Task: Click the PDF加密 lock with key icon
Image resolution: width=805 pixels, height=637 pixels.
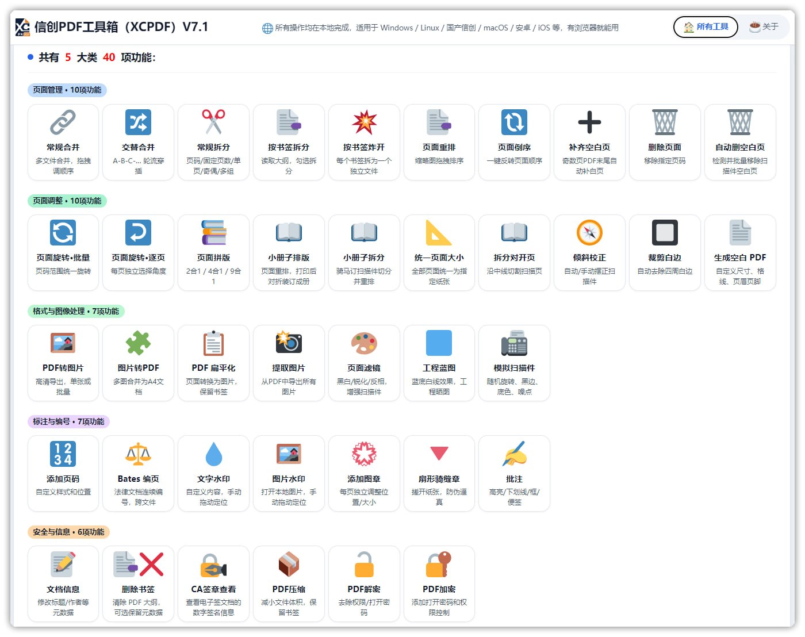Action: point(439,564)
